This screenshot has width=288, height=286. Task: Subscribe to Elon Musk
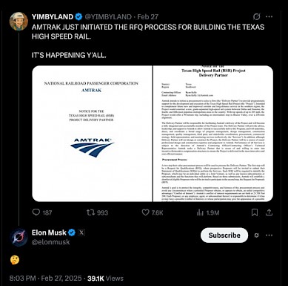tap(224, 235)
